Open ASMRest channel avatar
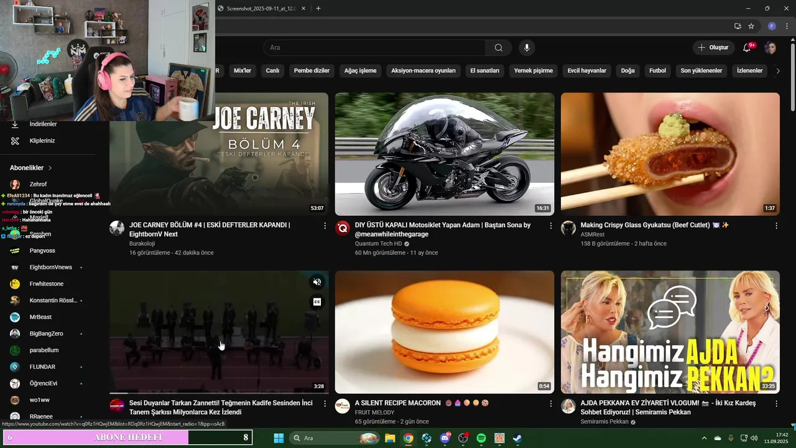Screen dimensions: 796x448 [568, 228]
